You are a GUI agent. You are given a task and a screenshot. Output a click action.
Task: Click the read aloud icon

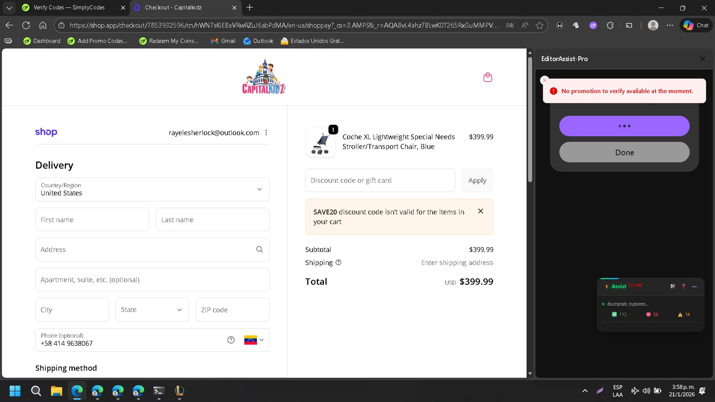525,25
